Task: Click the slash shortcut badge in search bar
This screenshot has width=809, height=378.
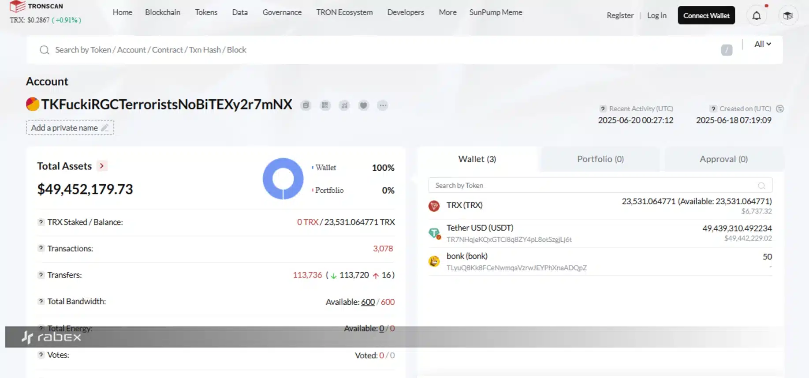Action: coord(727,50)
